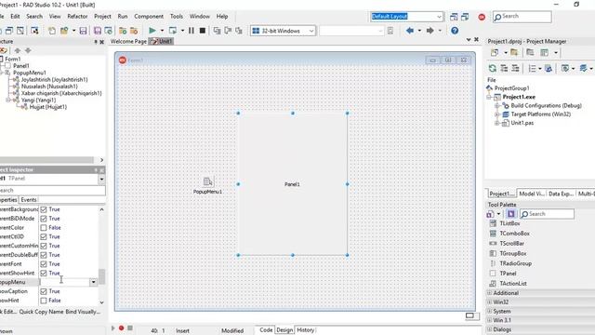Expand the System palette category
Image resolution: width=595 pixels, height=335 pixels.
pyautogui.click(x=490, y=311)
